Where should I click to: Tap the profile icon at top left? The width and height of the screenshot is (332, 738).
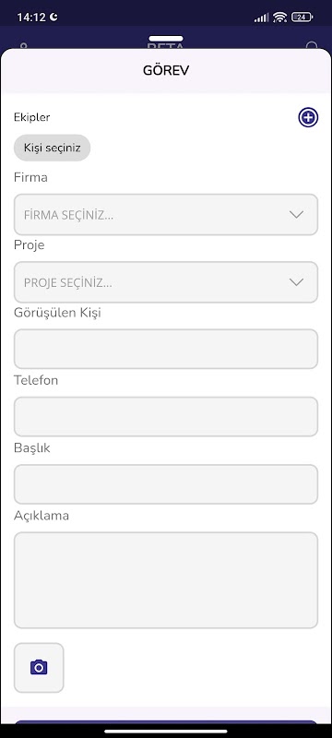[x=23, y=46]
